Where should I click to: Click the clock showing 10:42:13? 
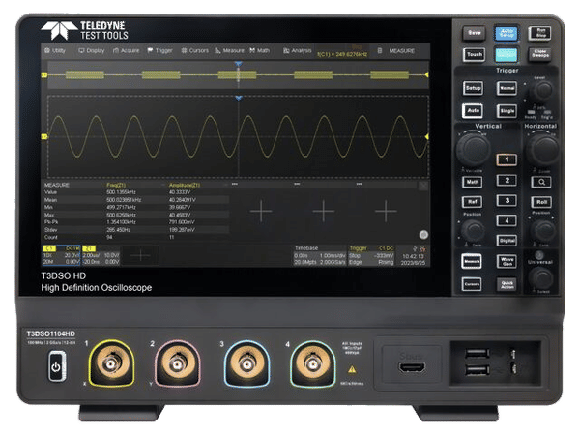click(413, 256)
